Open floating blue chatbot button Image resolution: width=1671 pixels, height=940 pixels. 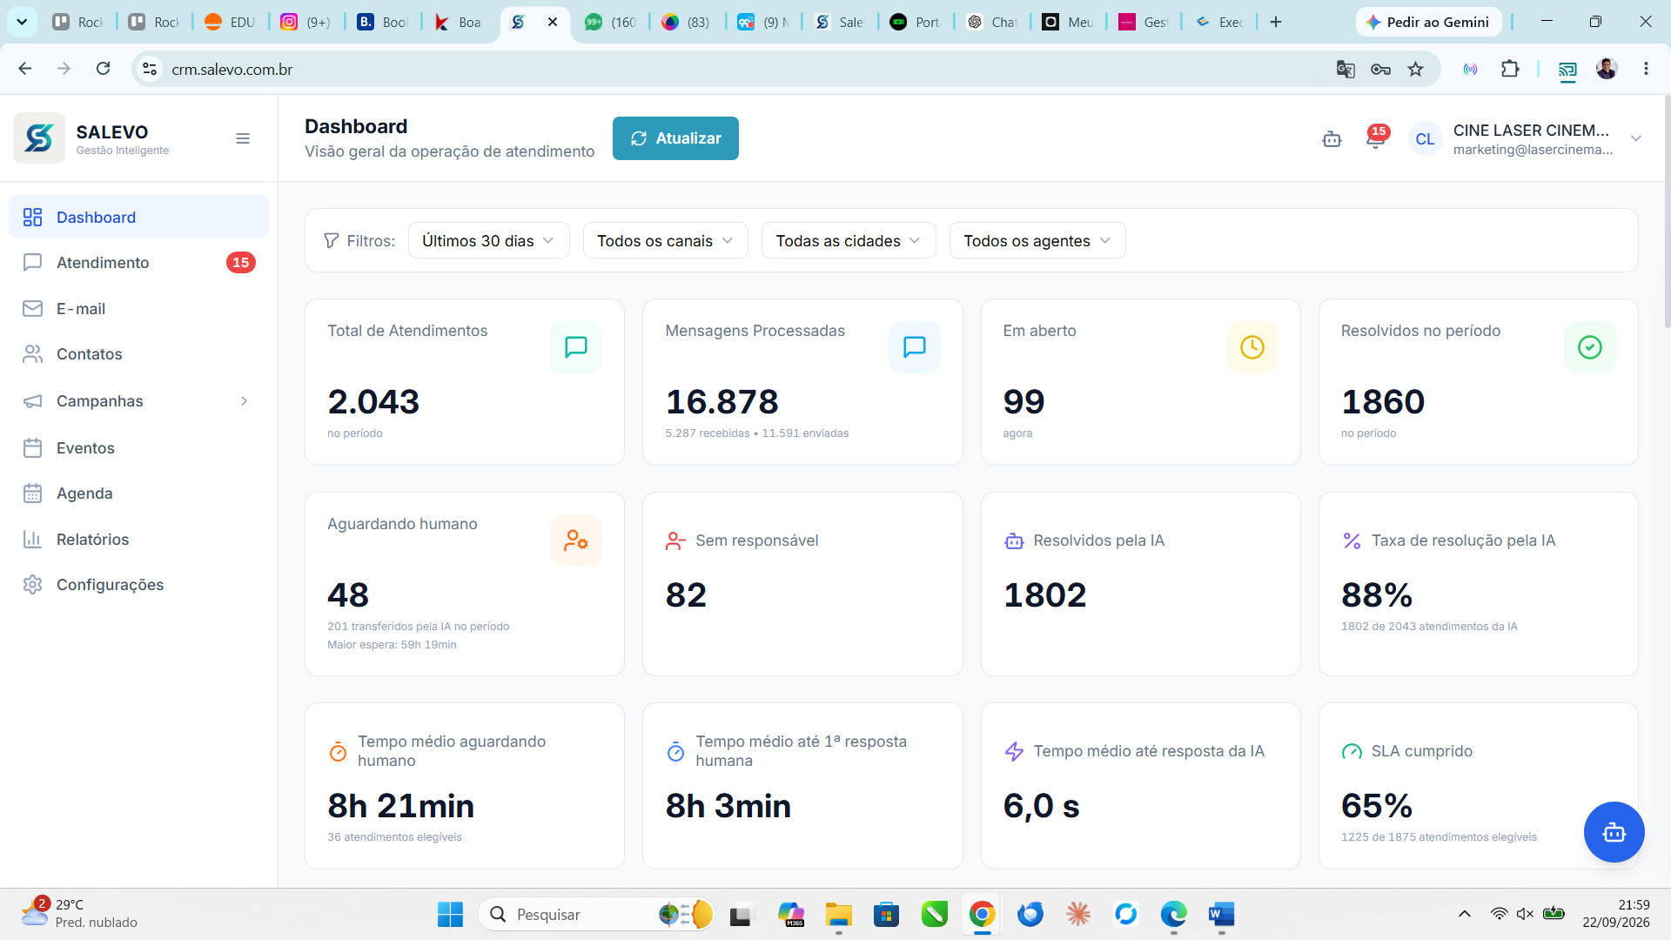[1614, 832]
